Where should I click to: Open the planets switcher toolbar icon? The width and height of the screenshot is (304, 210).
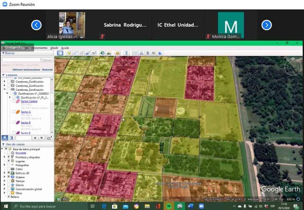[117, 53]
